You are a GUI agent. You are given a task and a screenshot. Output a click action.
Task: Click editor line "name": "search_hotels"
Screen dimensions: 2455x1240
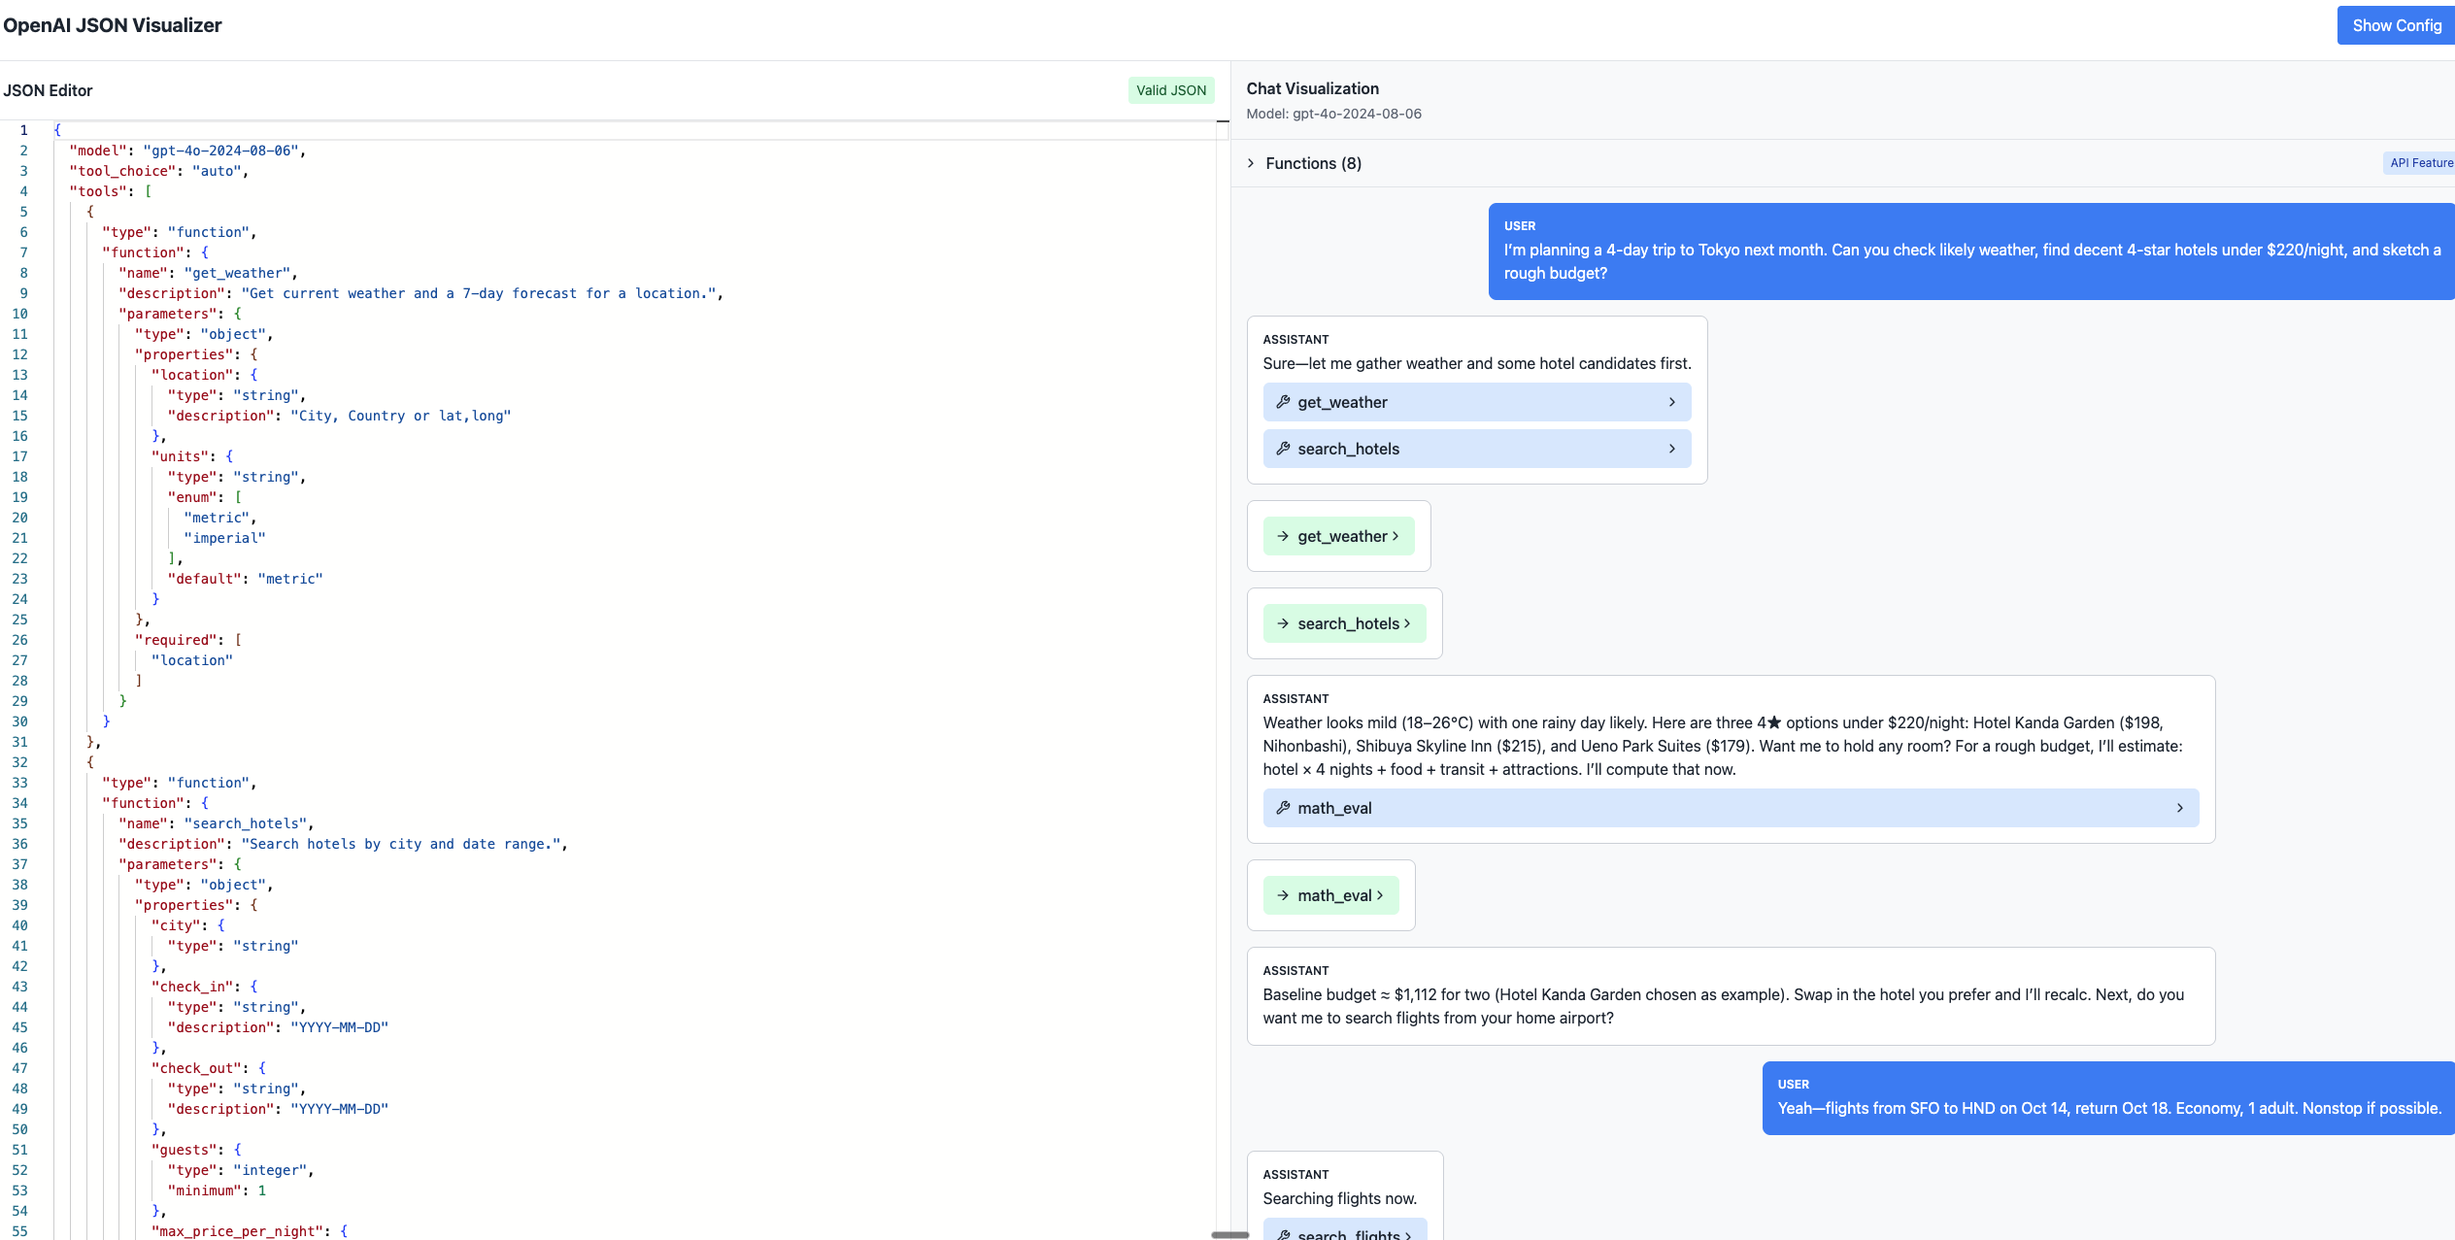click(216, 823)
